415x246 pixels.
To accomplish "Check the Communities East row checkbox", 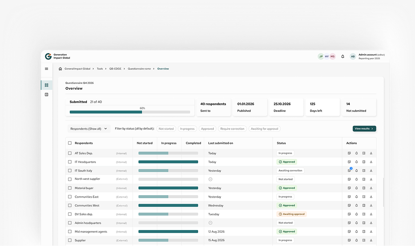I will [x=70, y=197].
